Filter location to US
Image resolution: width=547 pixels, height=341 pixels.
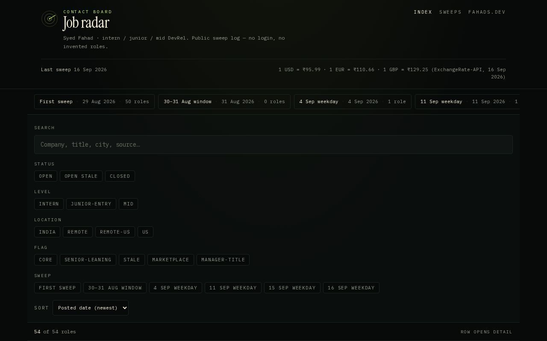145,232
